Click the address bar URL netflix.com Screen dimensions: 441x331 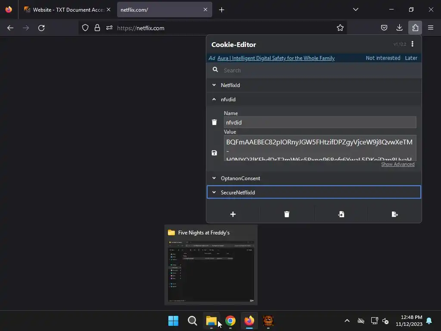point(141,28)
